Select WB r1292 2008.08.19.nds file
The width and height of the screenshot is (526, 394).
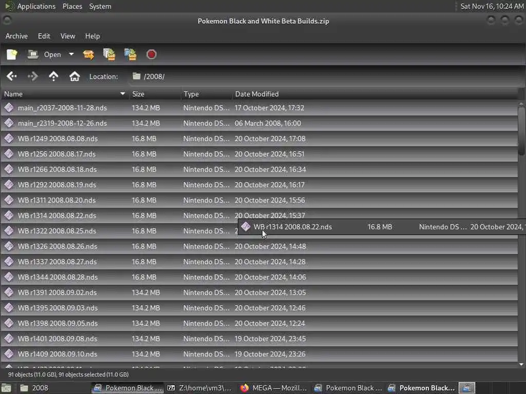tap(259, 185)
